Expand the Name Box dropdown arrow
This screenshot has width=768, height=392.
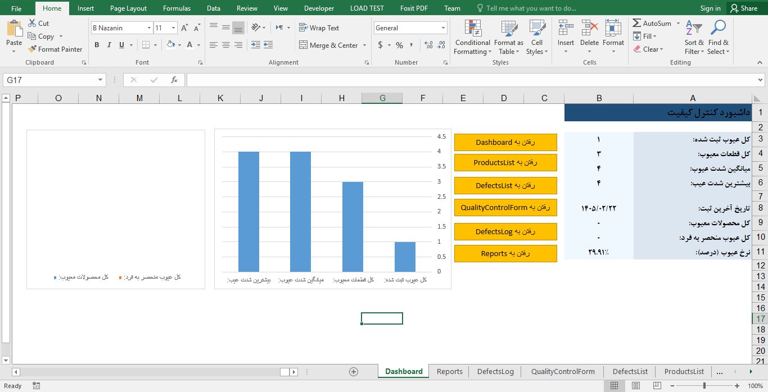point(101,80)
